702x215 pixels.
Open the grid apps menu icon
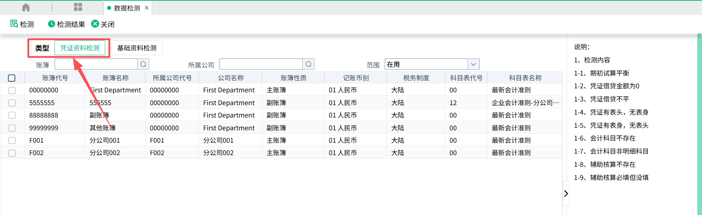click(78, 7)
